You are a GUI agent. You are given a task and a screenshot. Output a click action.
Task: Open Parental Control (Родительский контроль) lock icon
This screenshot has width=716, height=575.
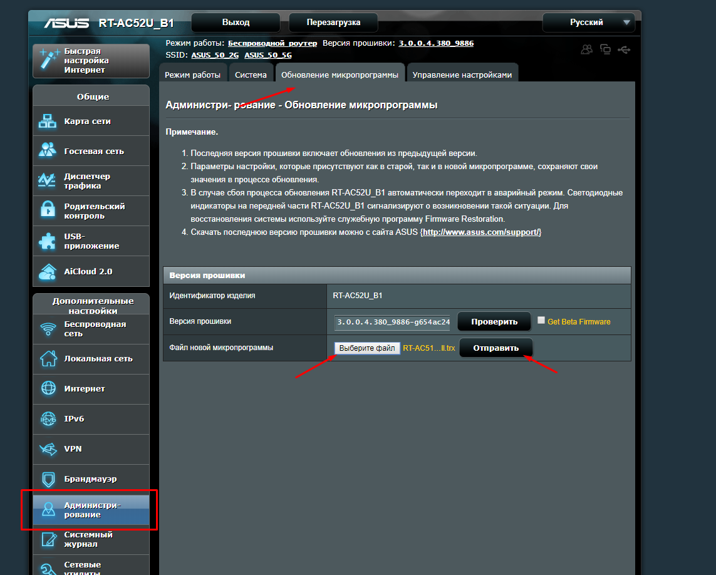pyautogui.click(x=48, y=211)
